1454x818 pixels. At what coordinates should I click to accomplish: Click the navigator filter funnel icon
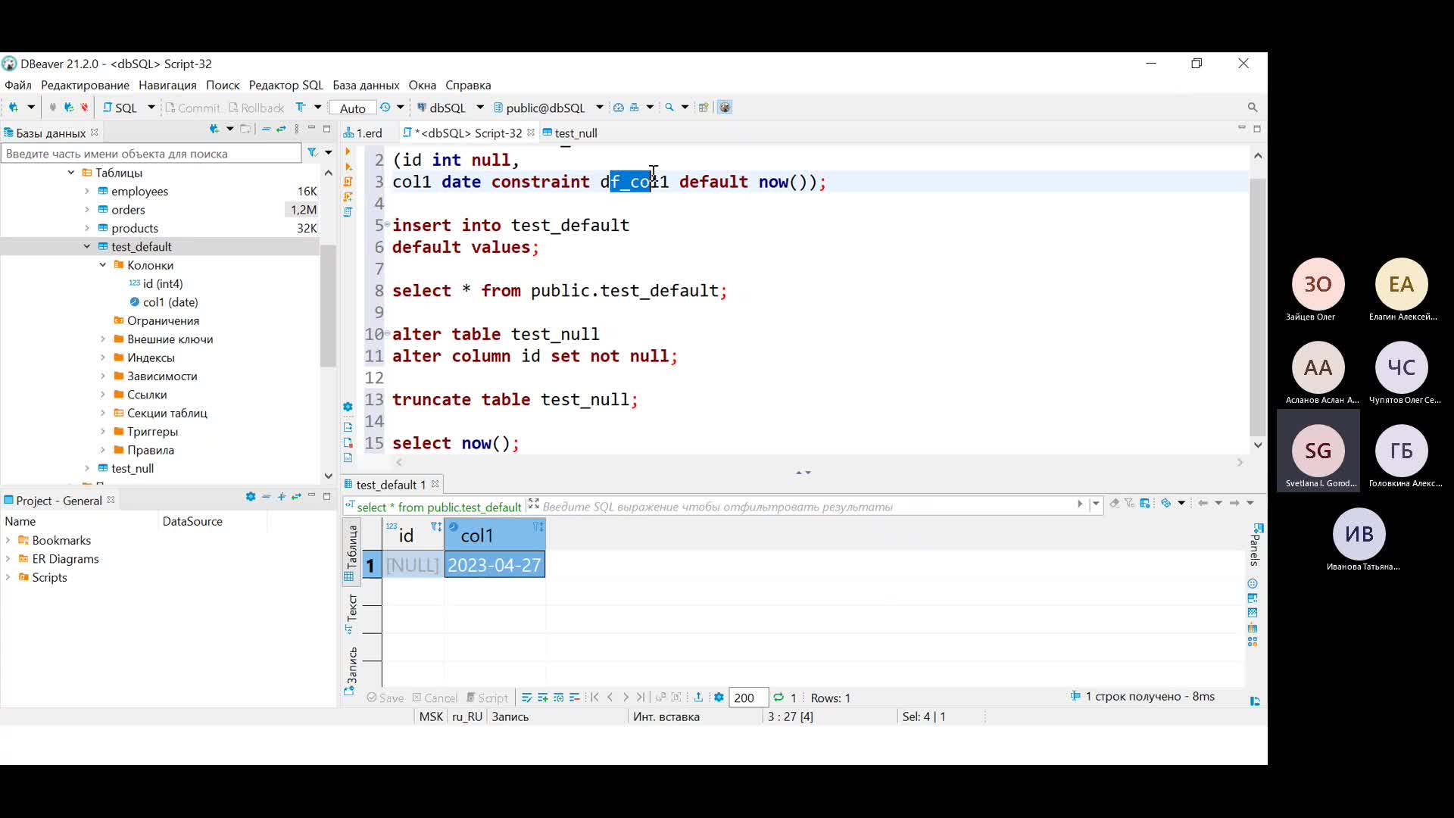point(312,153)
